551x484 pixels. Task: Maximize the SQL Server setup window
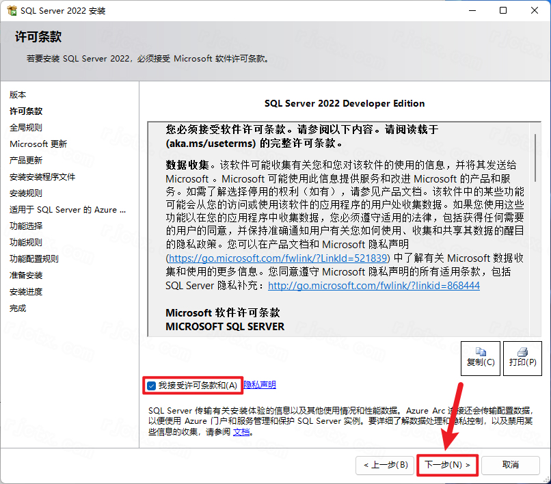(503, 10)
